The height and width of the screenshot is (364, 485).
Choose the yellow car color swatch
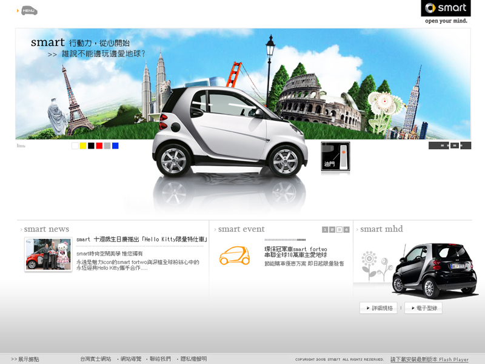click(x=83, y=146)
